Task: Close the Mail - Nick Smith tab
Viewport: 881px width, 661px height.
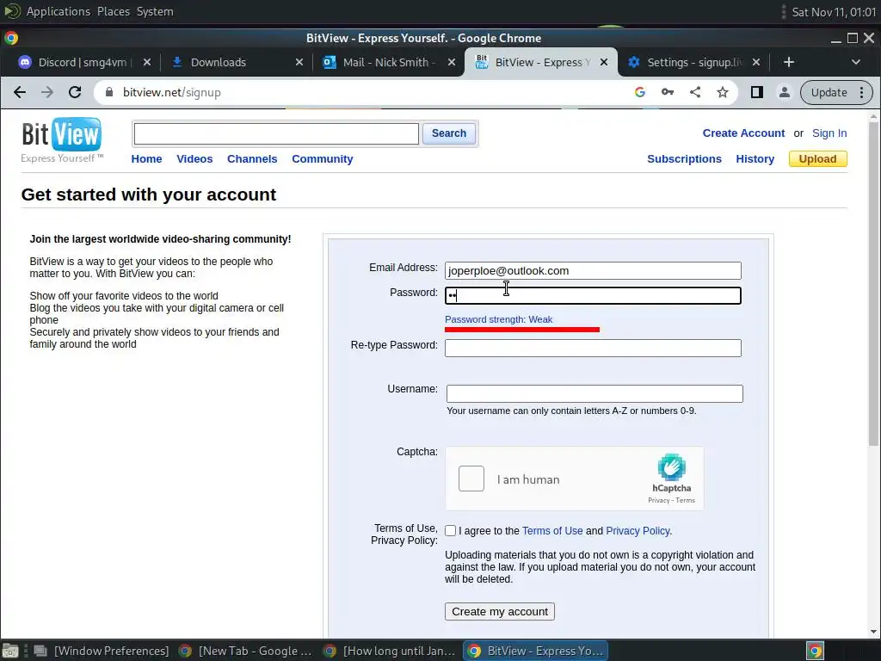Action: (452, 62)
